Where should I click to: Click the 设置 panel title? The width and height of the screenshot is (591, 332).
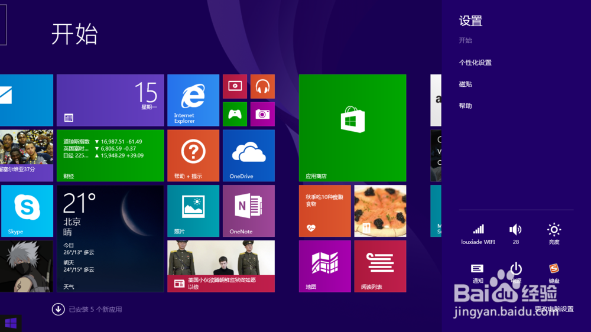[x=470, y=21]
